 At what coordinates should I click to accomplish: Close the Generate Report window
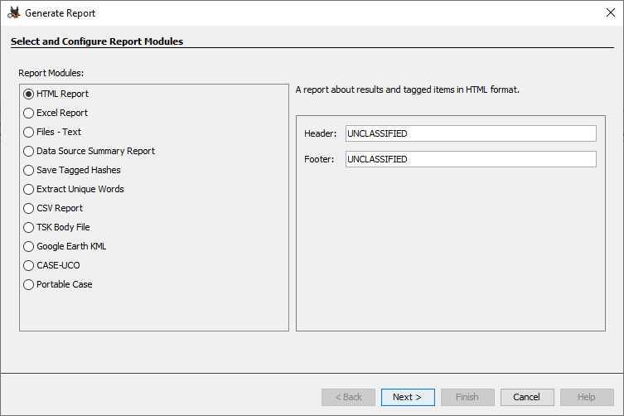tap(610, 12)
